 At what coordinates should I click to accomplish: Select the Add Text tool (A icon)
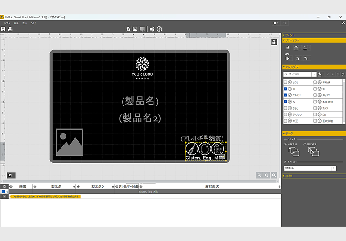coord(128,29)
